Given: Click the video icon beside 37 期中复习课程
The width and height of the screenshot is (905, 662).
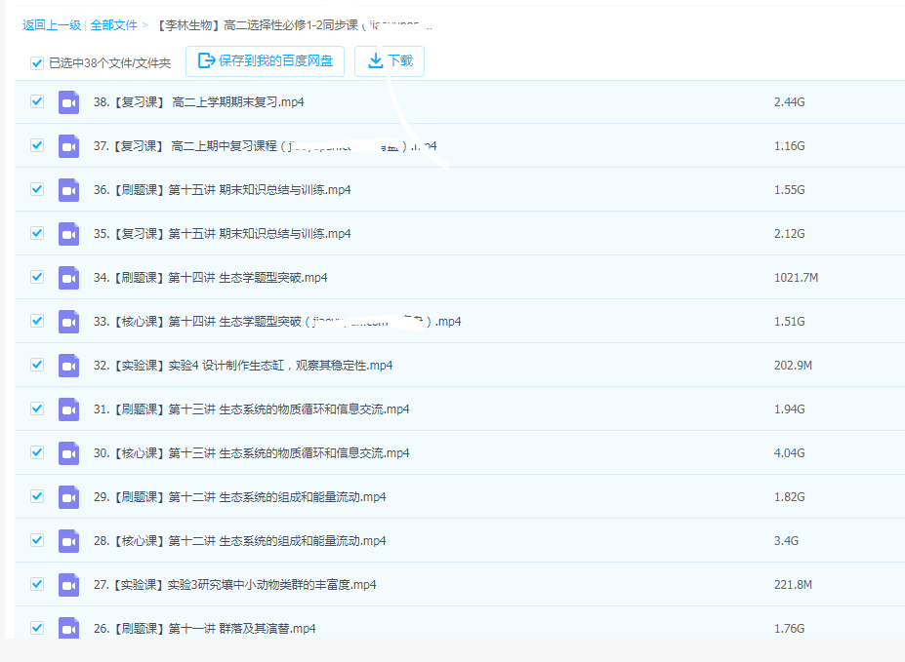Looking at the screenshot, I should click(67, 145).
